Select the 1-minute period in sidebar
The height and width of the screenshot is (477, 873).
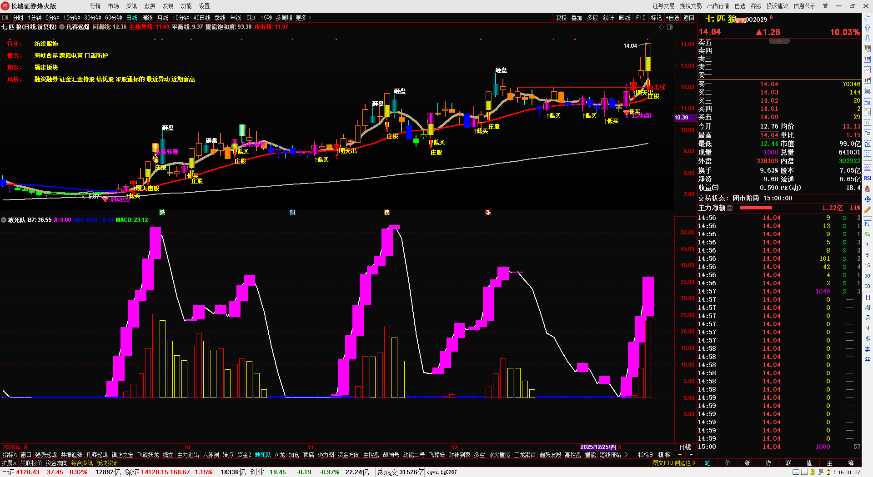[x=867, y=244]
